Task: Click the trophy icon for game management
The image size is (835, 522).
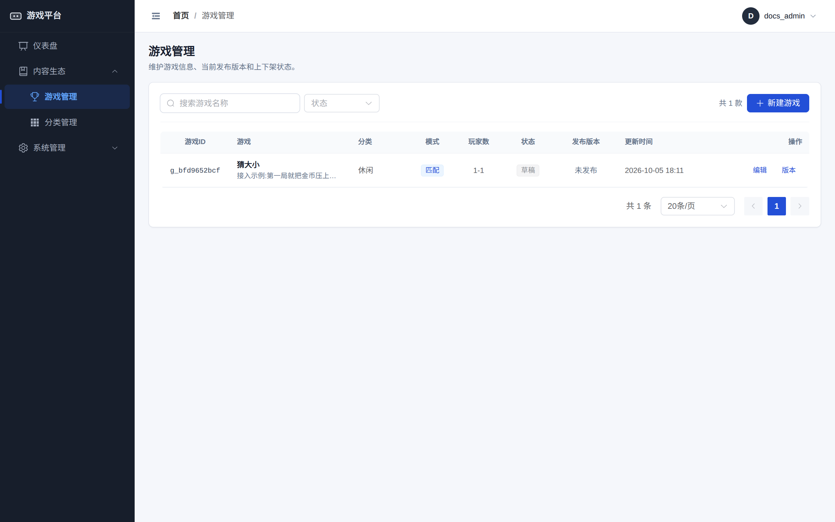Action: coord(35,97)
